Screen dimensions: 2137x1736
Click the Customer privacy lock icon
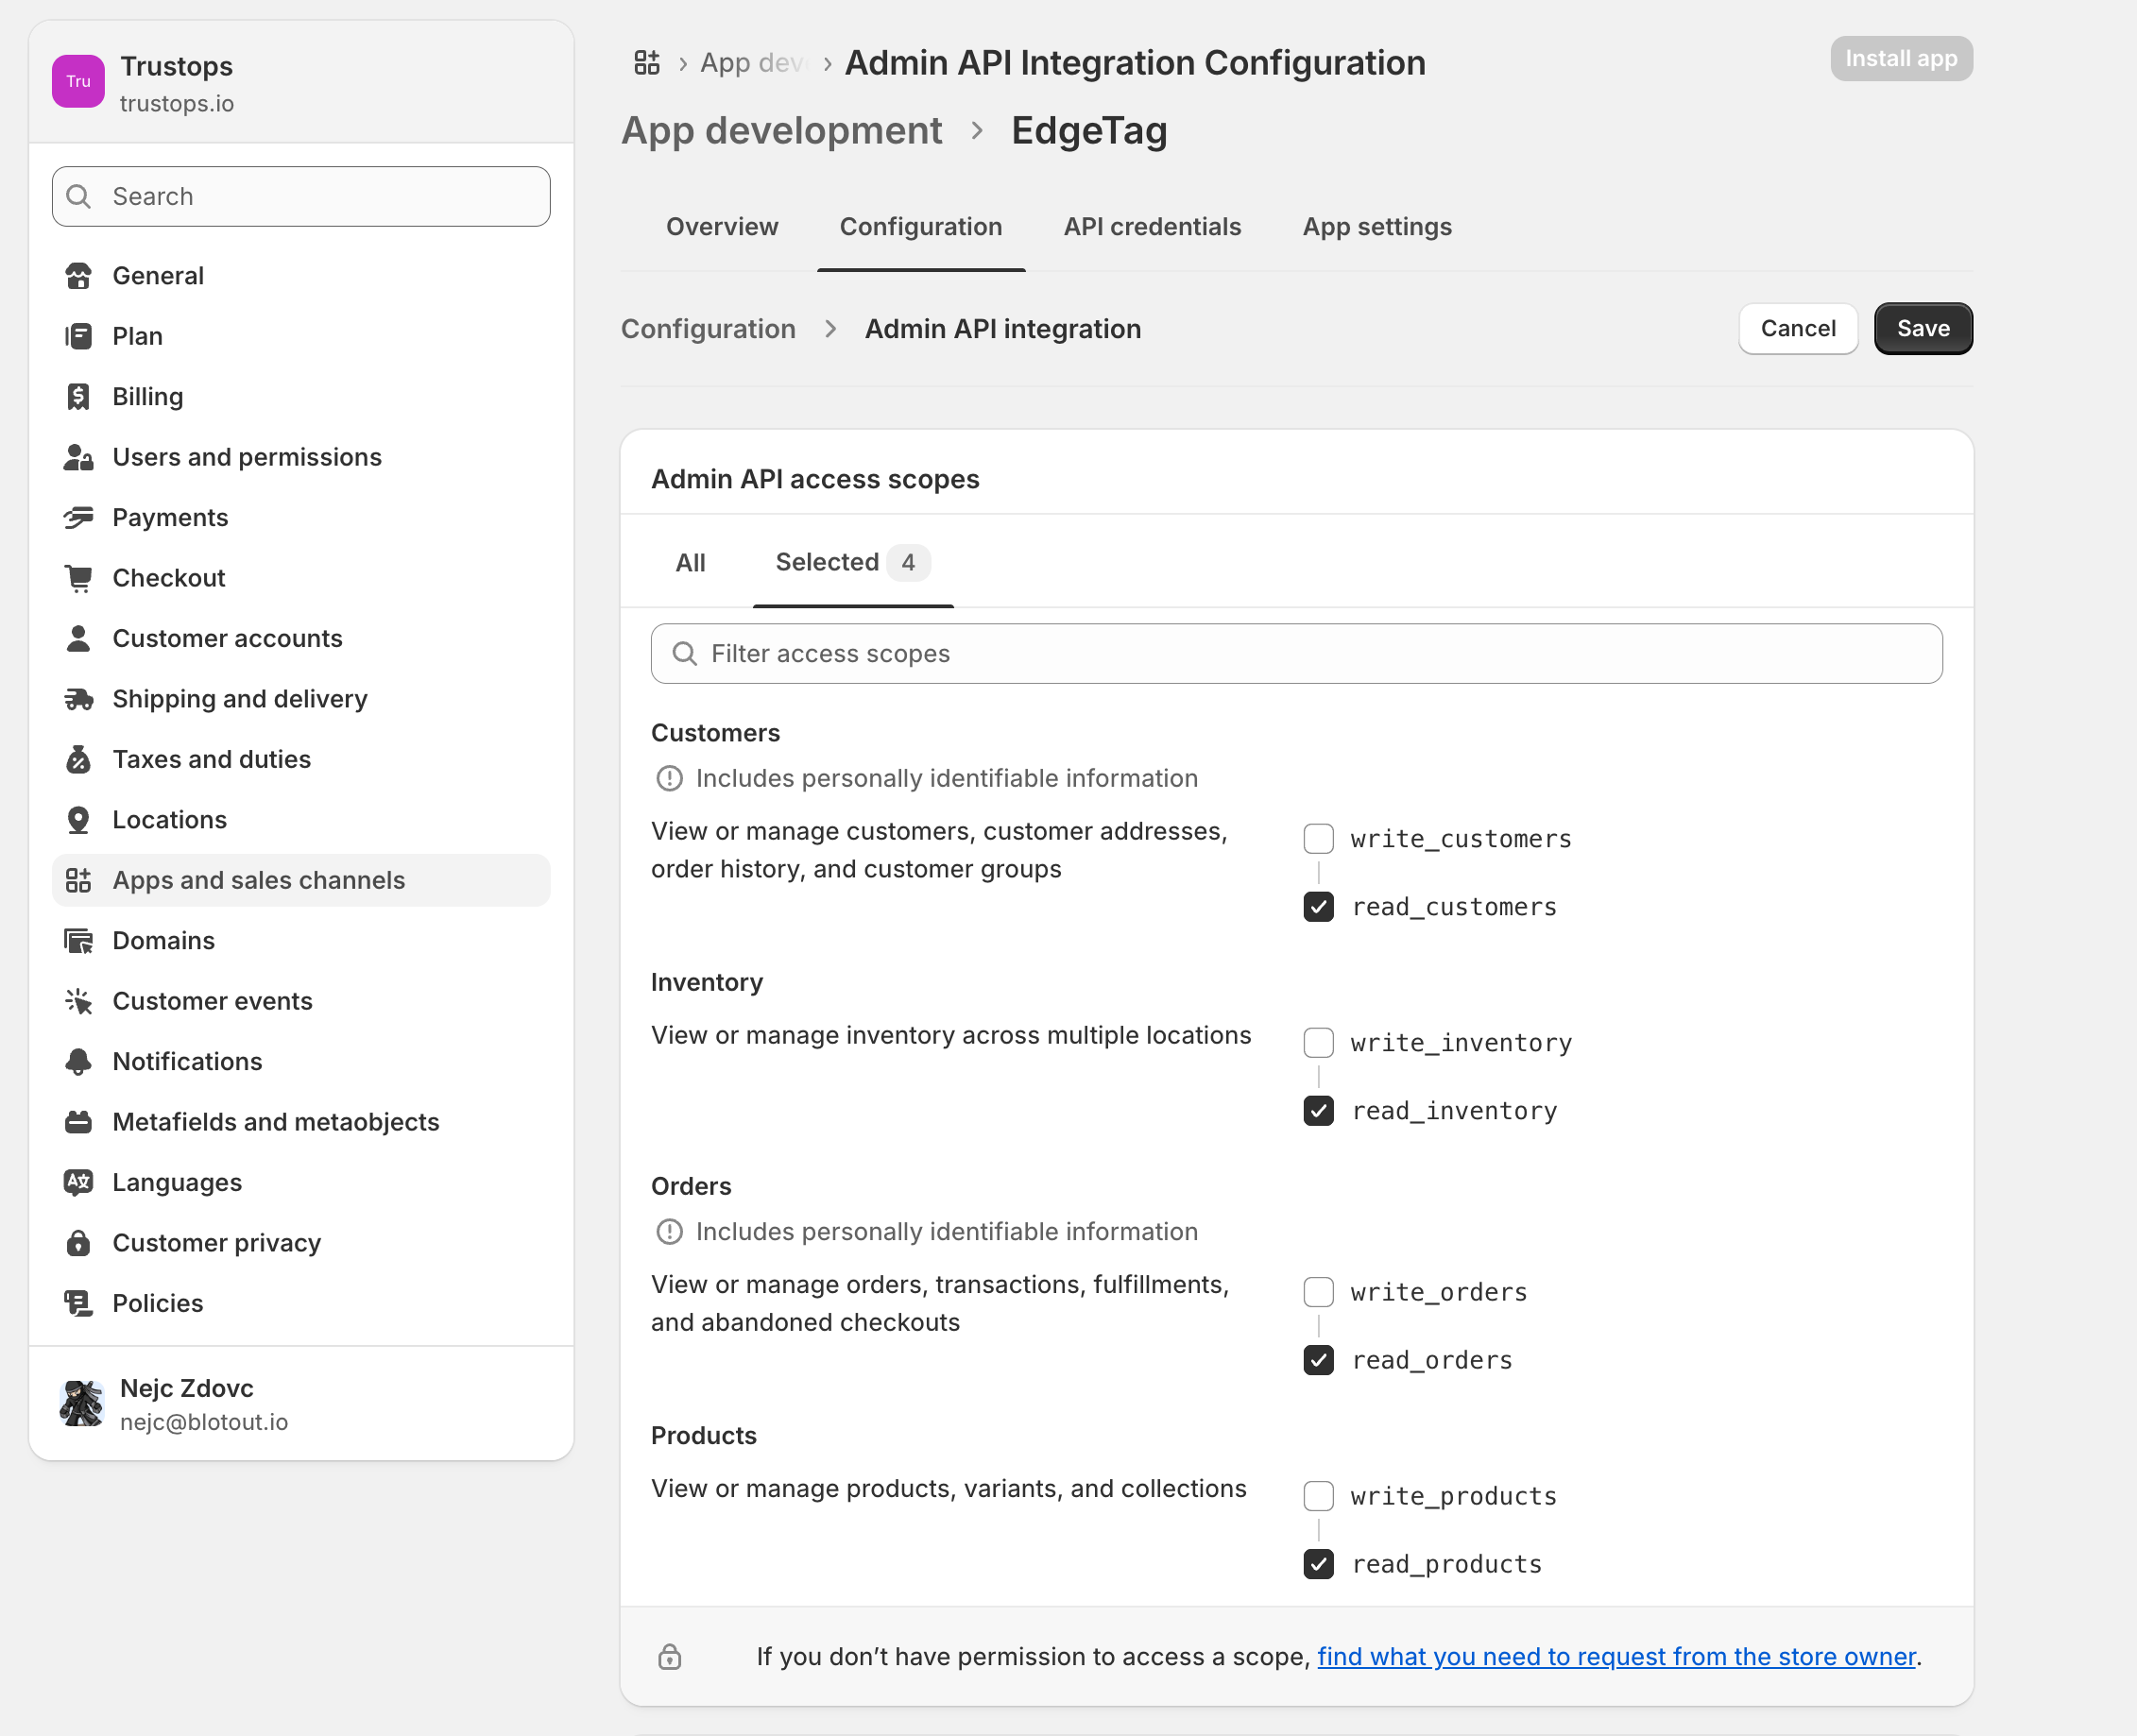[x=78, y=1243]
